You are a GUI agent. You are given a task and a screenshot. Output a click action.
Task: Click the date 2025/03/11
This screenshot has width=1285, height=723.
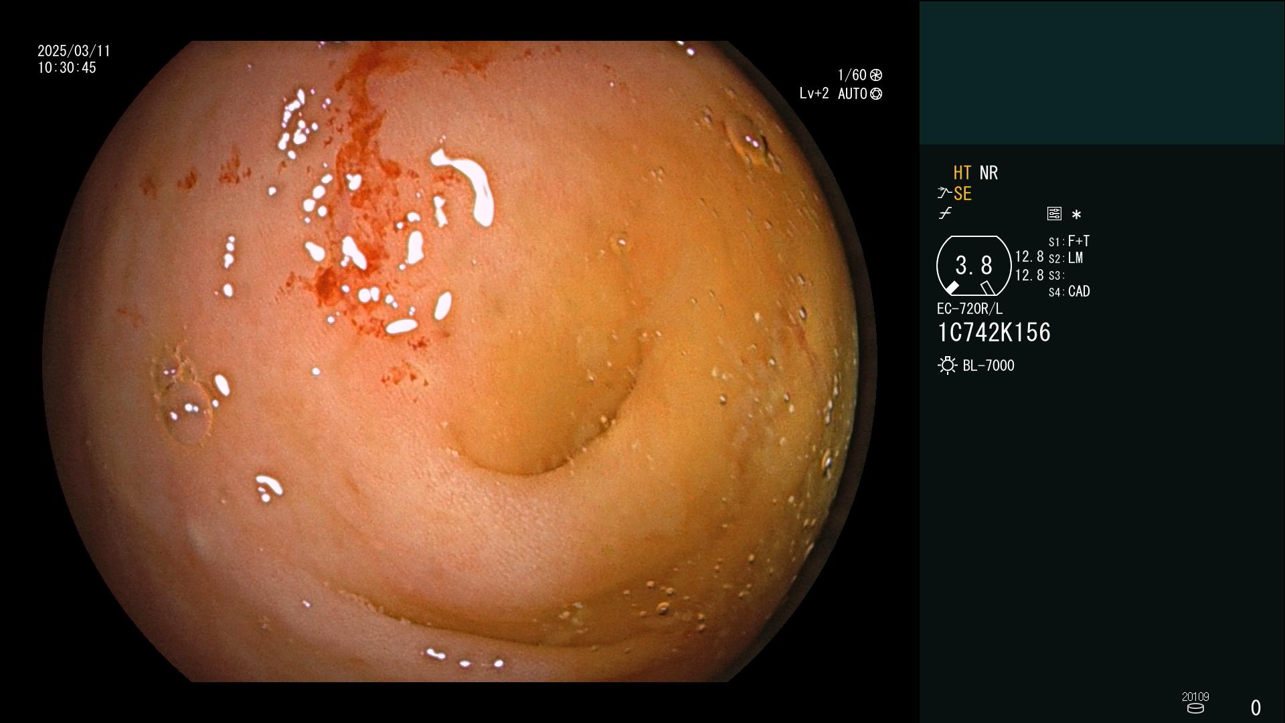pyautogui.click(x=74, y=51)
